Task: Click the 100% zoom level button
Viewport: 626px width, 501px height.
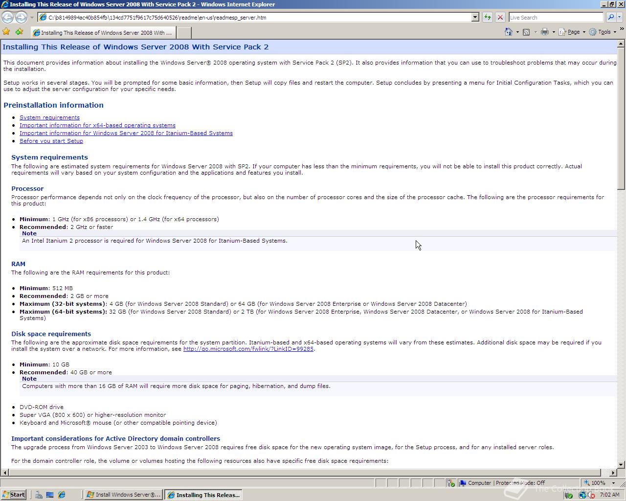Action: [595, 483]
